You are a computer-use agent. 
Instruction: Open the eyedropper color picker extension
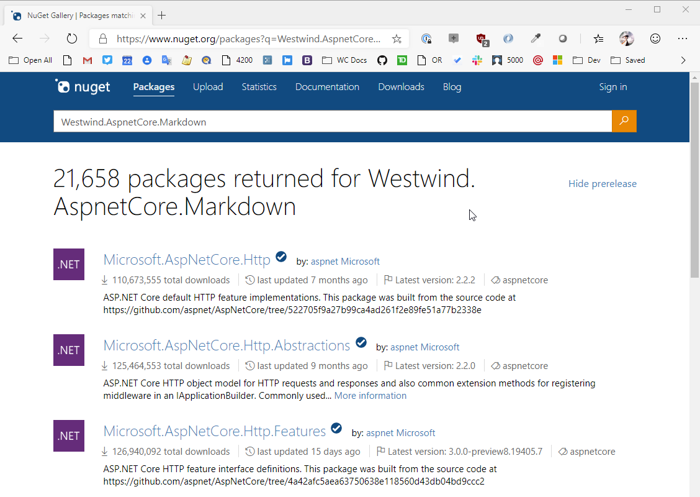pos(536,39)
